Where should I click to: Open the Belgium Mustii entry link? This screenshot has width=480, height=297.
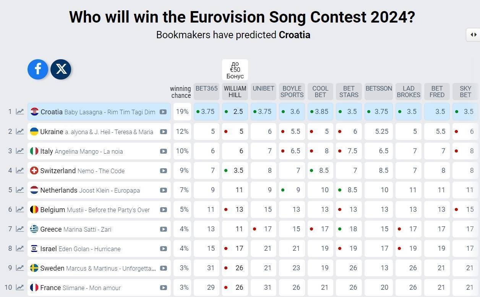tap(95, 209)
